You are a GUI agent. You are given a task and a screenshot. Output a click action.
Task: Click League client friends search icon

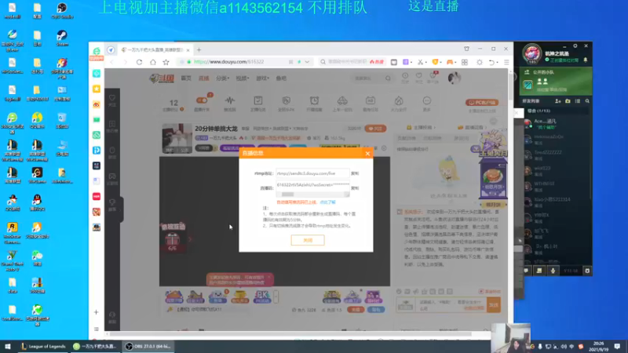coord(587,101)
